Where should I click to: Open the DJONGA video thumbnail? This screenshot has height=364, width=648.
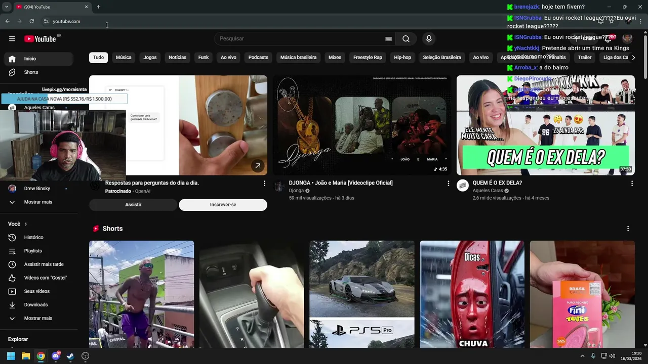[362, 125]
